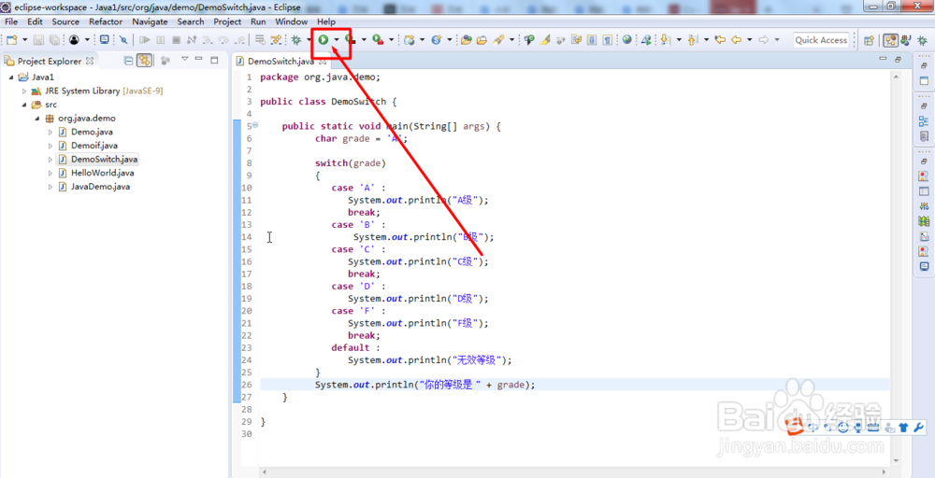The width and height of the screenshot is (935, 478).
Task: Close the DemoSwitch.java editor tab
Action: click(322, 61)
